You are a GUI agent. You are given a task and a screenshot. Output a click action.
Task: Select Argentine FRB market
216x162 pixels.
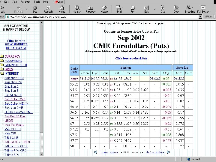tap(14, 78)
